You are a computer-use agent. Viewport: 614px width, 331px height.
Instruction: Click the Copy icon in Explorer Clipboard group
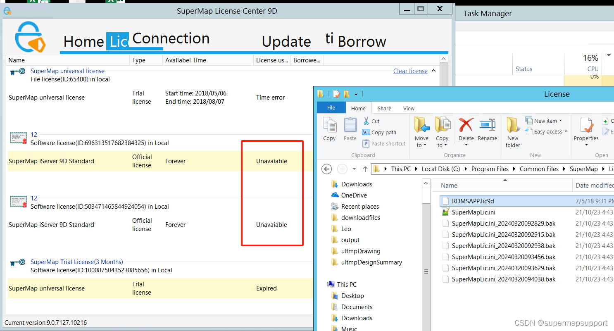click(x=329, y=125)
